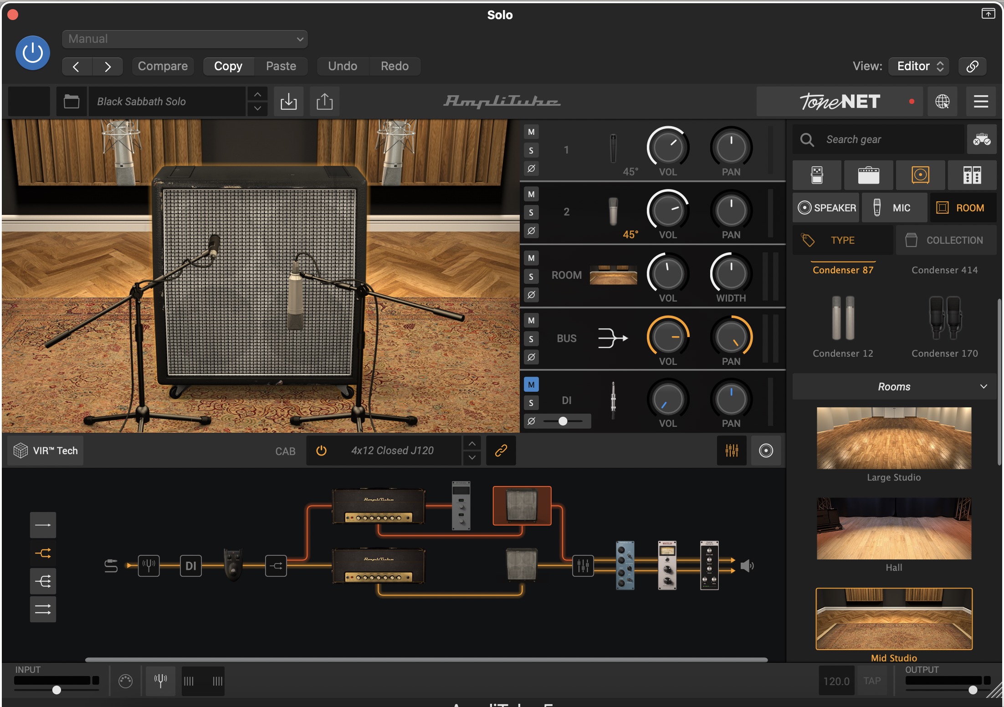Share preset with the export icon

pyautogui.click(x=324, y=101)
